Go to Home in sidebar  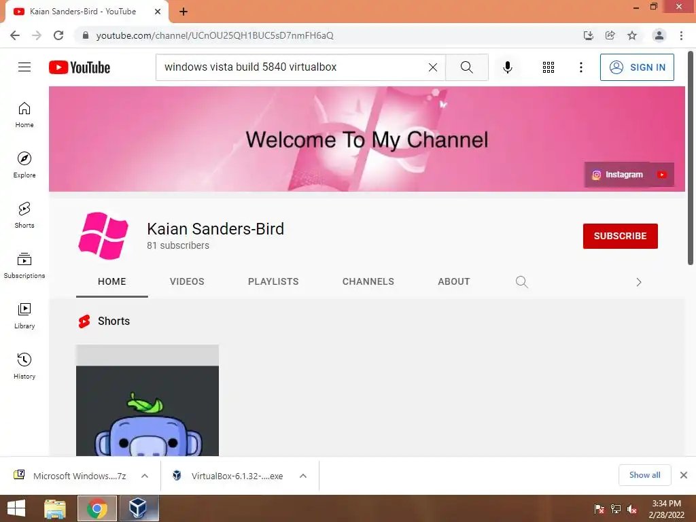pyautogui.click(x=24, y=115)
